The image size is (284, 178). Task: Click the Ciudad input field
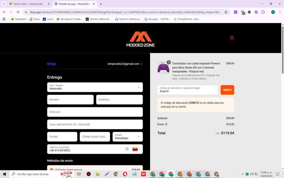click(62, 137)
